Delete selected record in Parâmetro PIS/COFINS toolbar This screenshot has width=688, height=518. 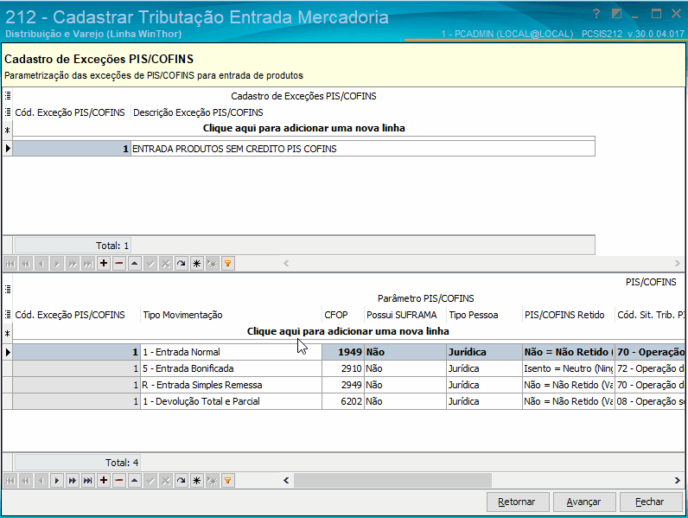119,480
